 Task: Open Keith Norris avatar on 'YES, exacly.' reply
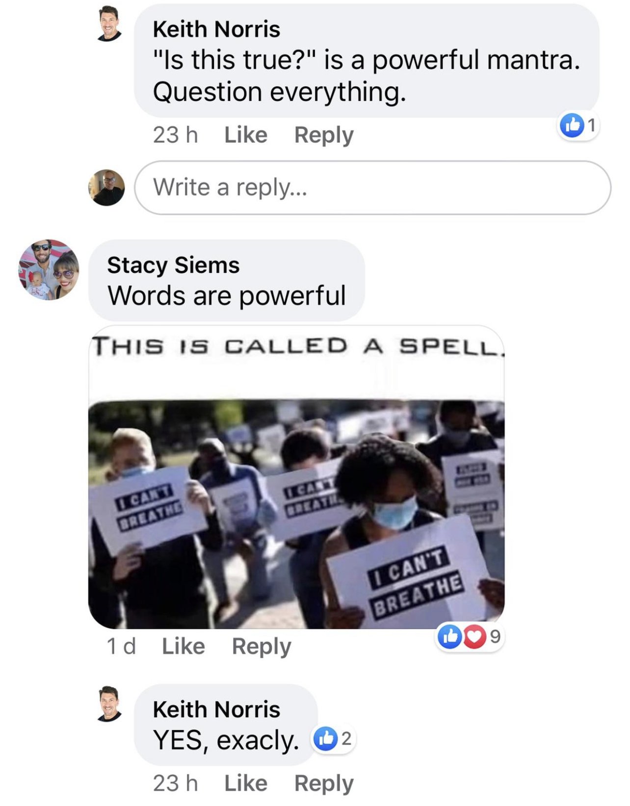109,704
